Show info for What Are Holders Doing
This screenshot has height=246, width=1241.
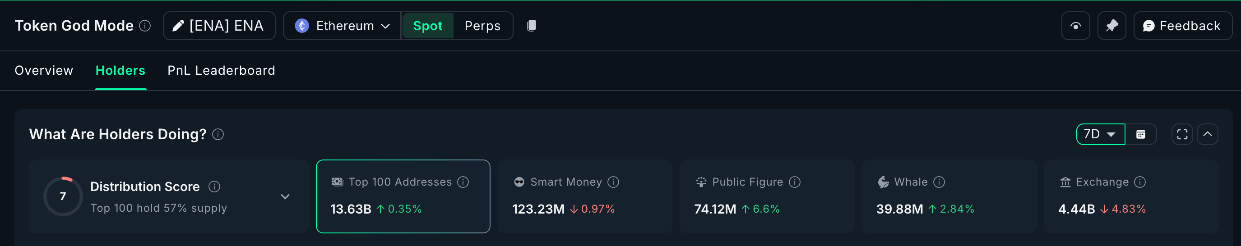point(218,134)
